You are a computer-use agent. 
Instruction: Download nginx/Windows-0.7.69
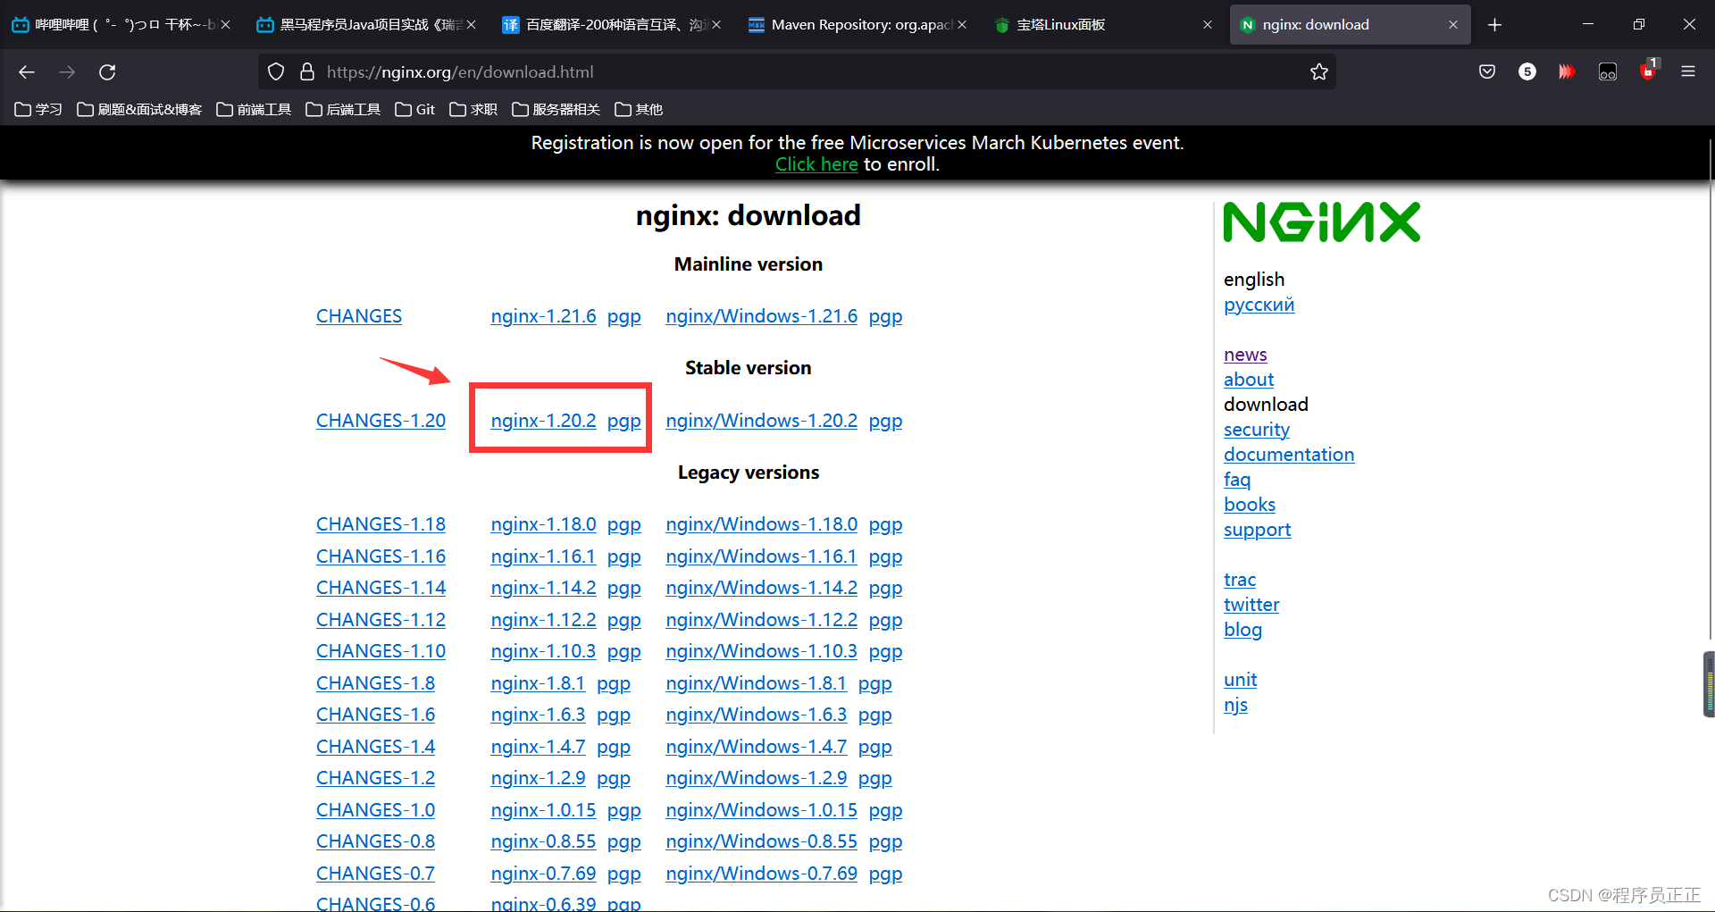pos(761,874)
